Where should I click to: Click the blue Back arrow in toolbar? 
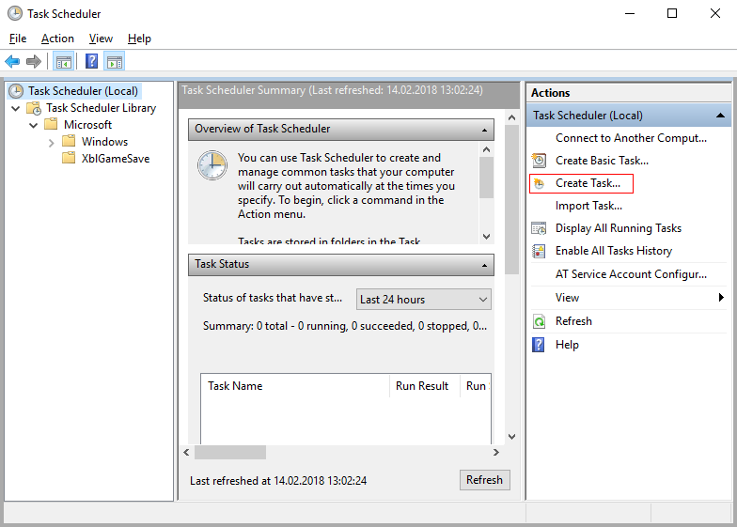click(12, 62)
